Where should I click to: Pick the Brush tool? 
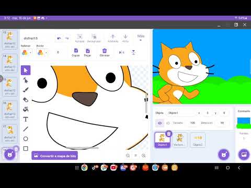[26, 90]
